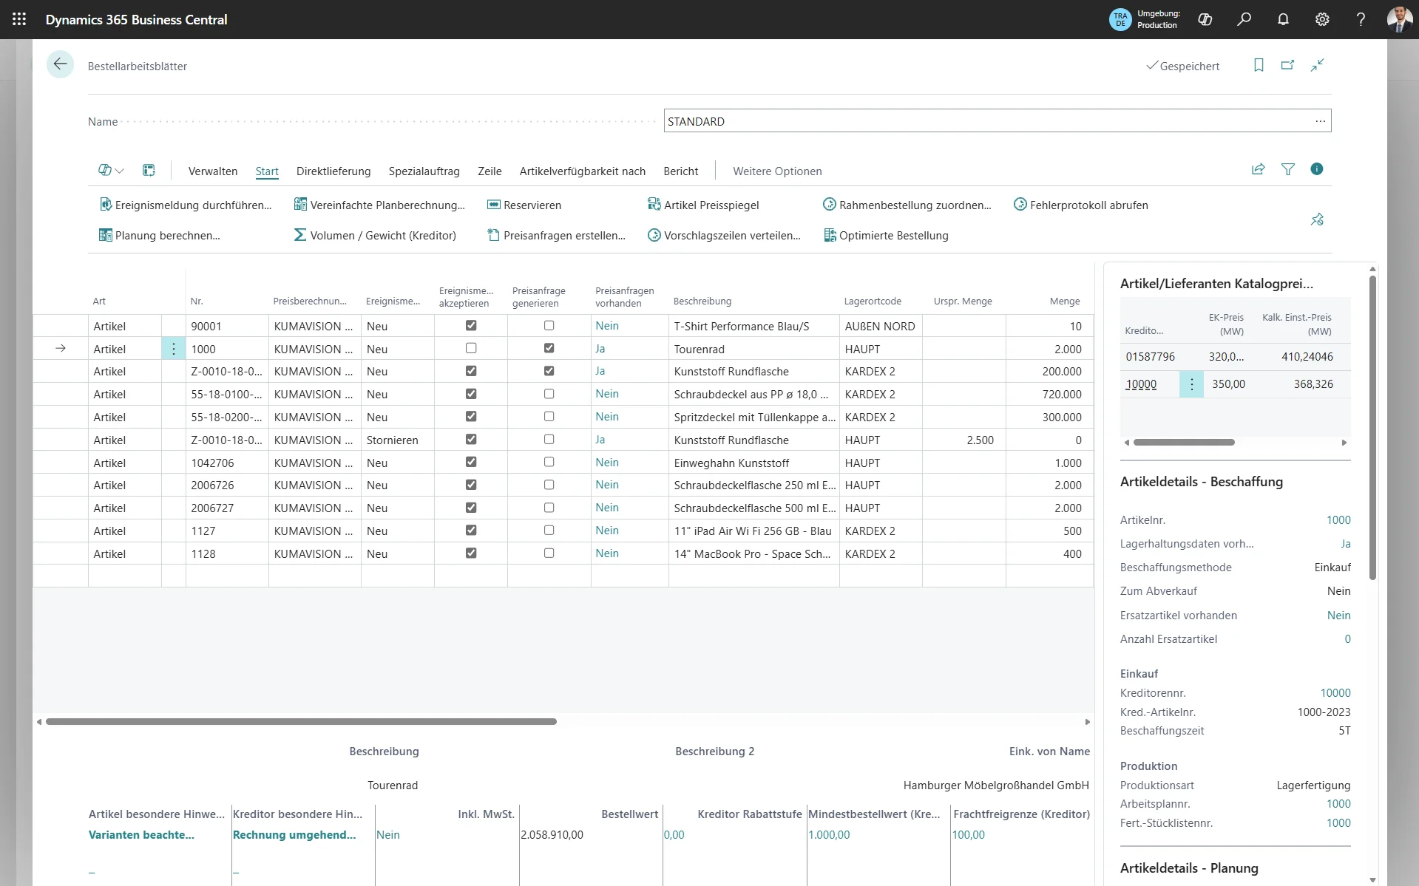1419x886 pixels.
Task: Uncheck Preisanfrage generieren for Tourenrad row
Action: [549, 348]
